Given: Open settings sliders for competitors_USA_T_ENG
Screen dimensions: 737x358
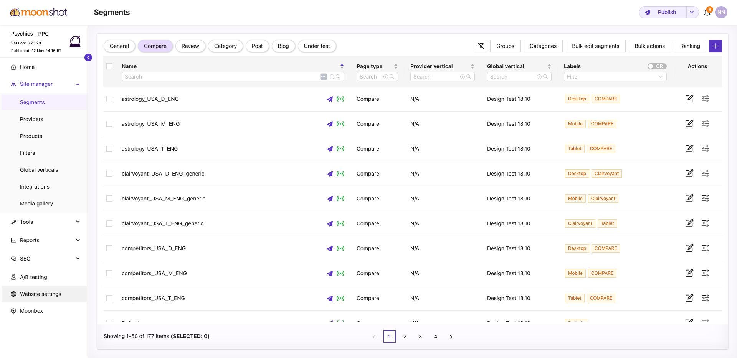Looking at the screenshot, I should 706,298.
